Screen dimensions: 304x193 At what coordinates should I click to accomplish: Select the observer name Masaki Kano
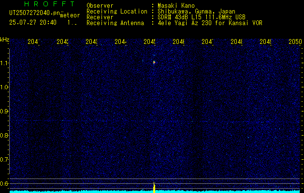[176, 5]
